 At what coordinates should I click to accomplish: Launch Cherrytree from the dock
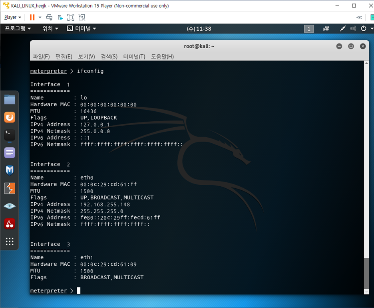point(10,224)
